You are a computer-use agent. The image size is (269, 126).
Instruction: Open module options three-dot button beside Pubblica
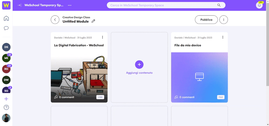coord(224,20)
